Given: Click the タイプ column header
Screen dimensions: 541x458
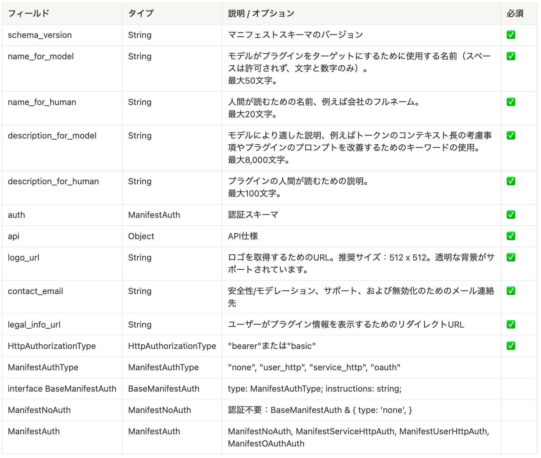Looking at the screenshot, I should coord(141,14).
